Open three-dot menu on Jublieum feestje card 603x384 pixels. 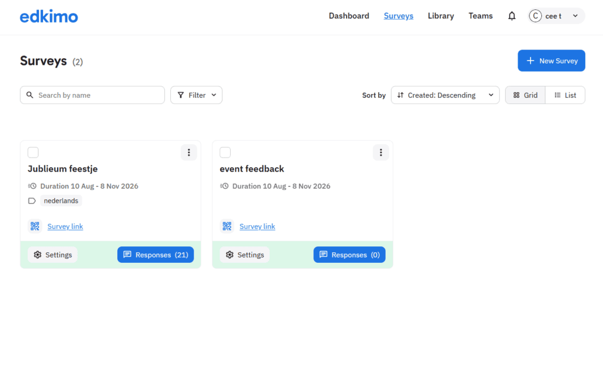[x=188, y=152]
